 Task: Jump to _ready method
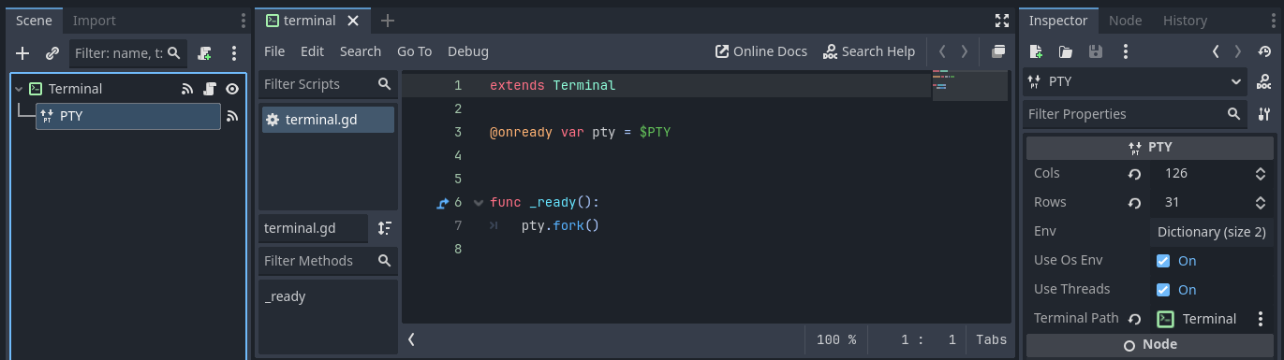pos(285,296)
